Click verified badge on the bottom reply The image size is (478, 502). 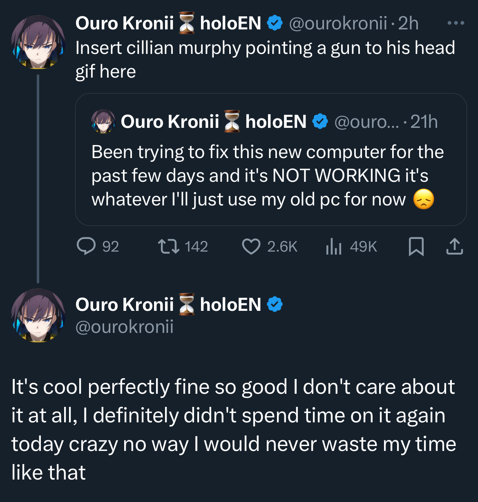coord(275,305)
